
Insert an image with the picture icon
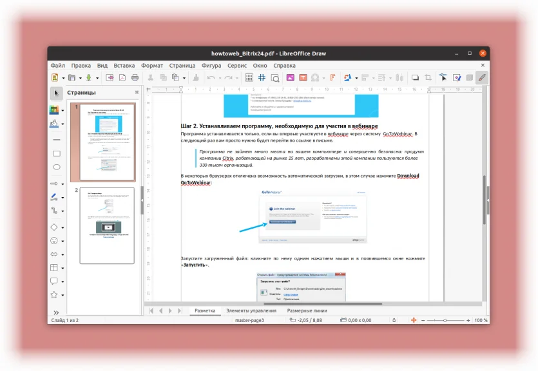tap(291, 78)
